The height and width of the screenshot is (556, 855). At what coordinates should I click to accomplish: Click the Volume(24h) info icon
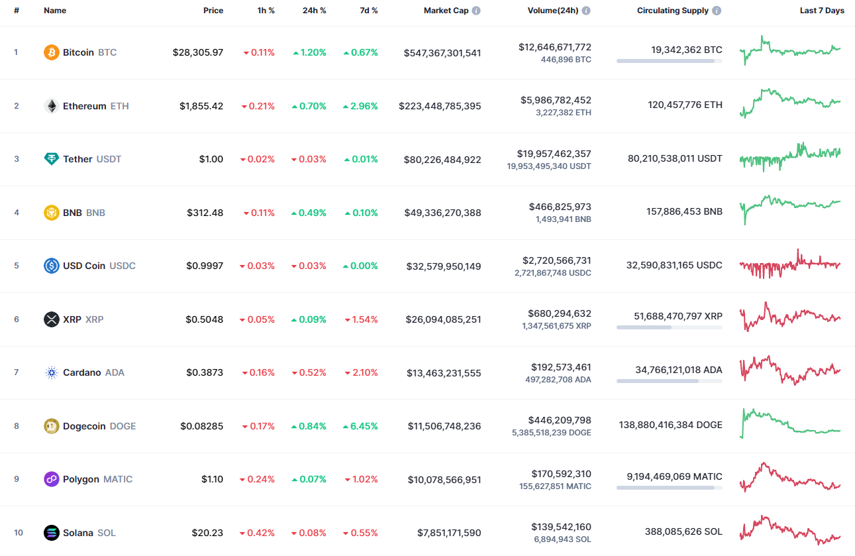click(586, 10)
